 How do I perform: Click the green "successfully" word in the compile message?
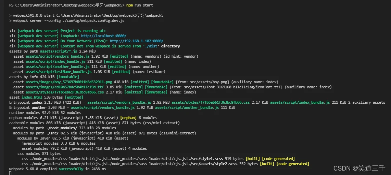(x=71, y=169)
